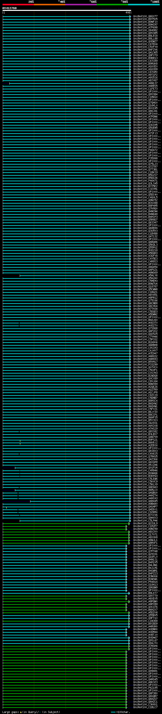Select hit UniRef100_B9T5O5
Screen dimensions: 162x714
(145, 19)
